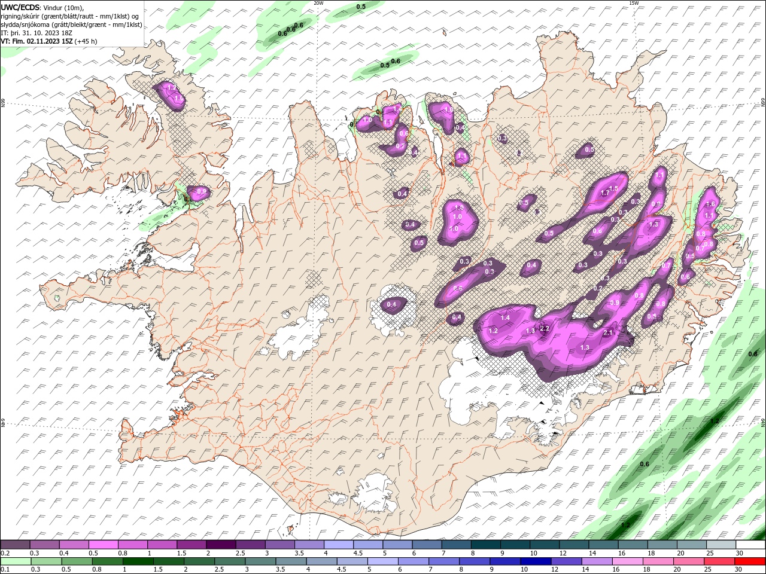Pick the dark teal 8 swatch in top legend row
Screen dimensions: 766x574
point(485,545)
